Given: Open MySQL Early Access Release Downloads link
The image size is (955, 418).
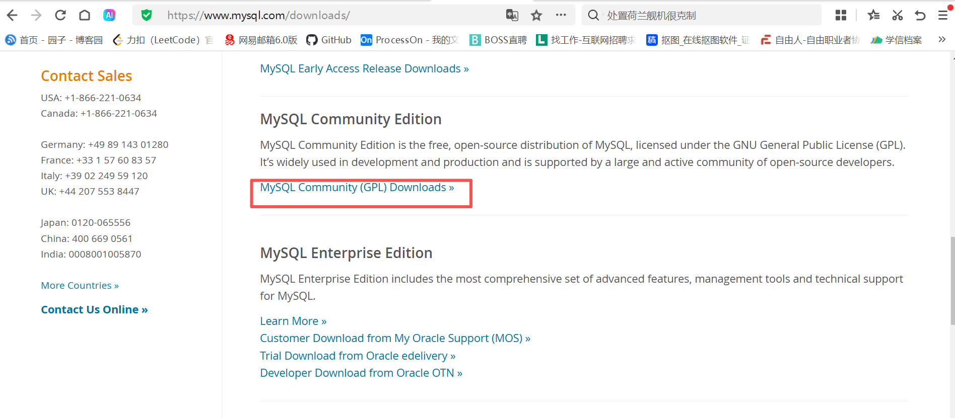Looking at the screenshot, I should pos(364,68).
